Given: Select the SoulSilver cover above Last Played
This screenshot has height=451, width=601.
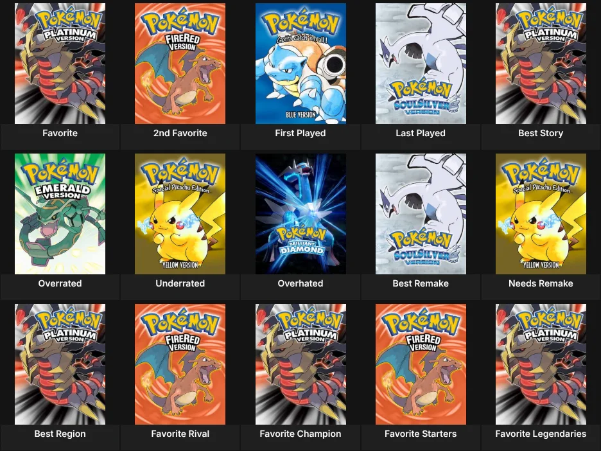Looking at the screenshot, I should (x=421, y=64).
